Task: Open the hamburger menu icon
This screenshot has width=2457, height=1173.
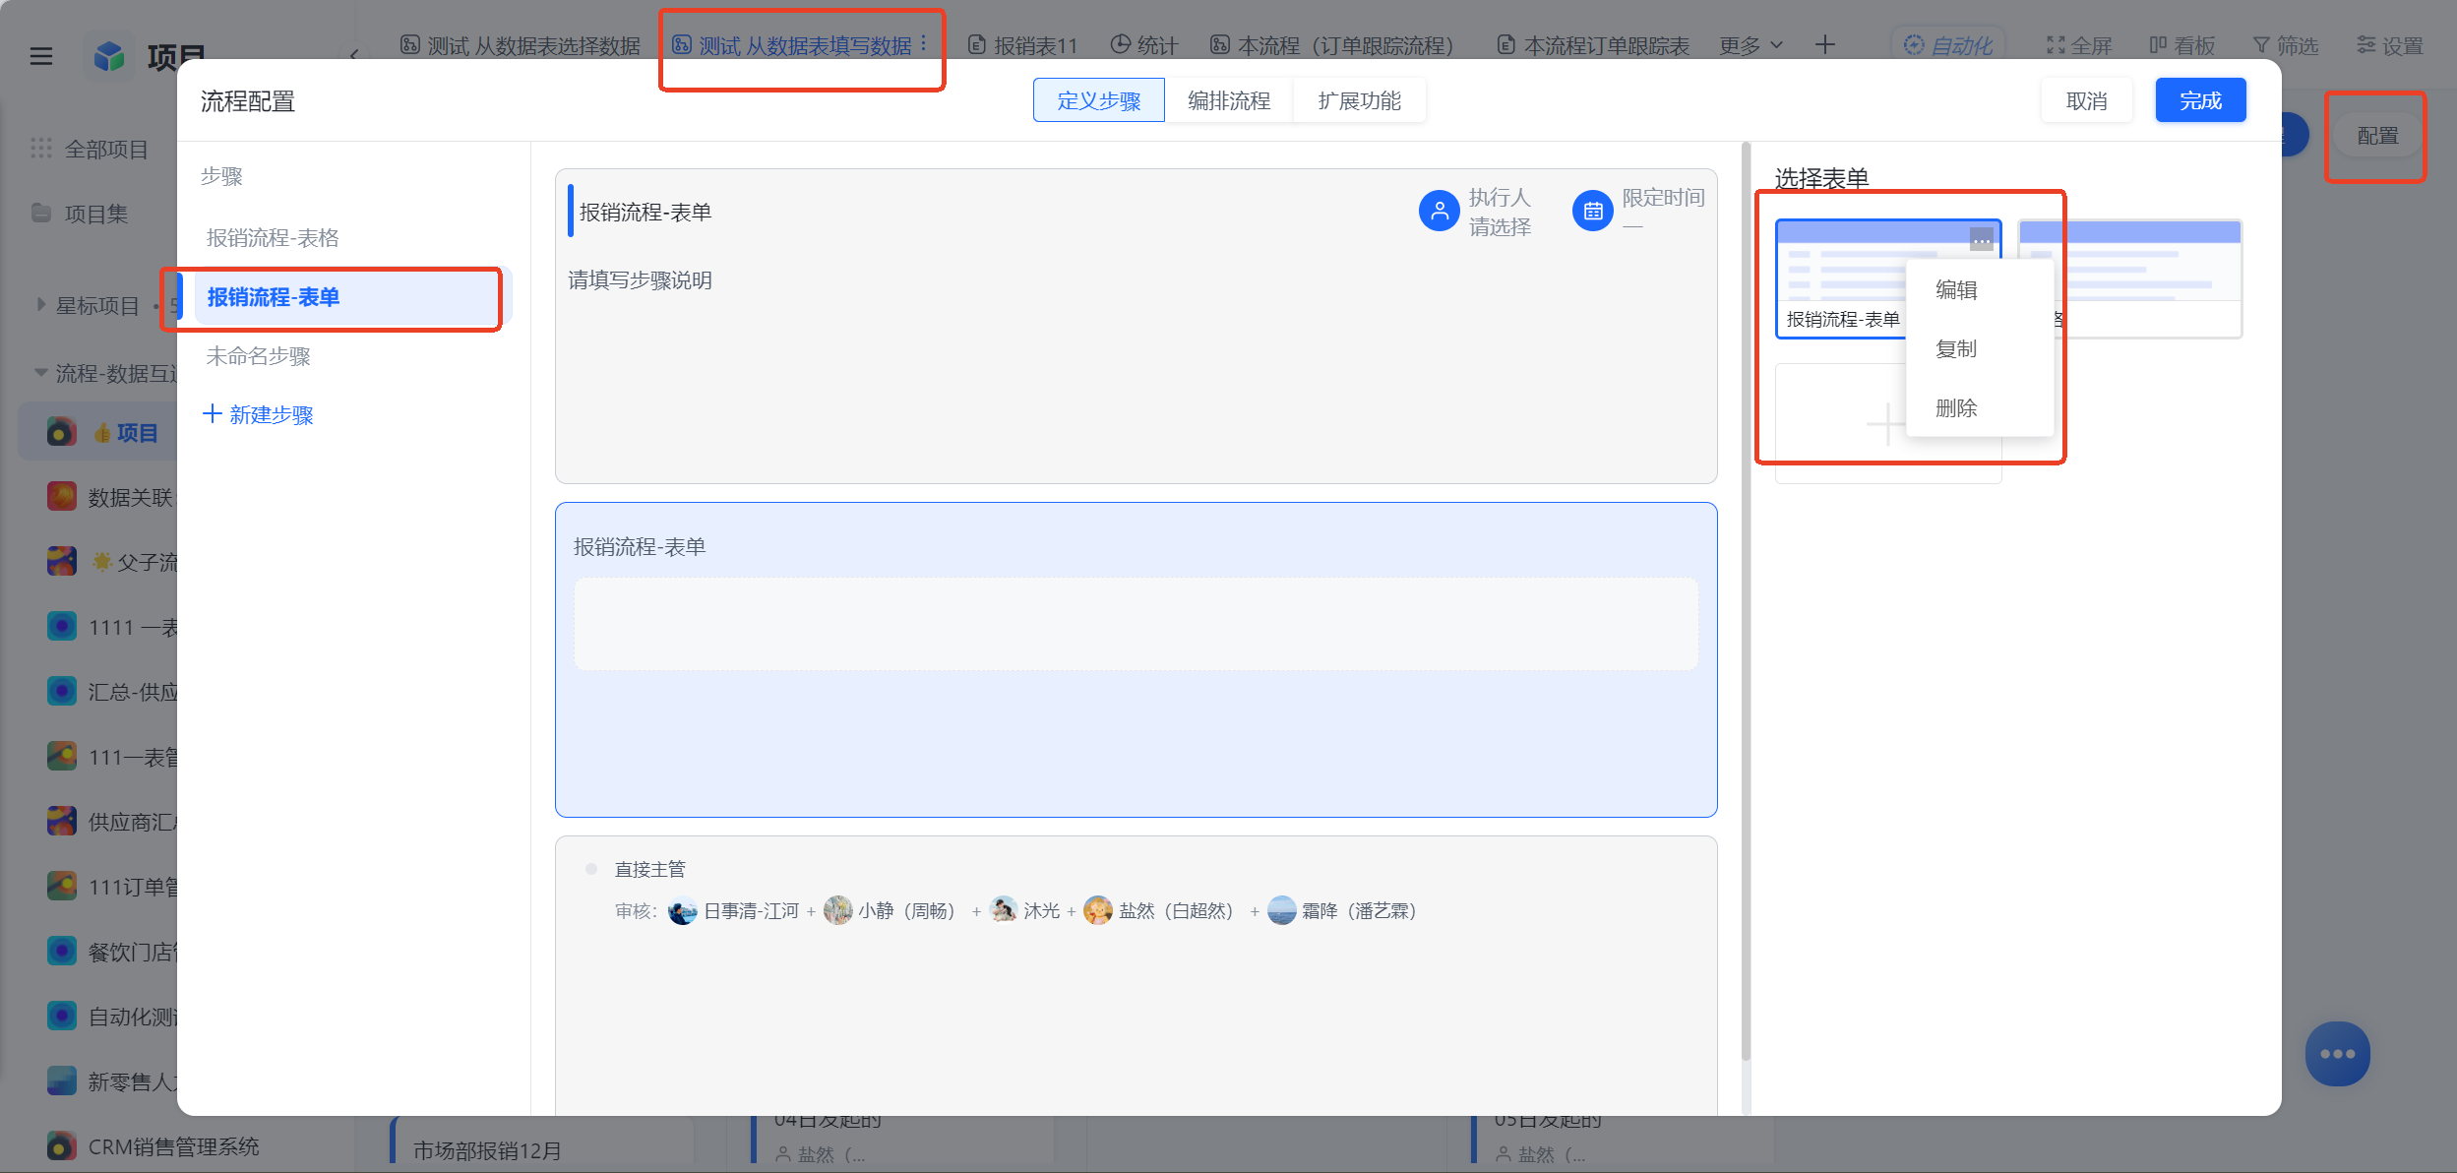Action: (41, 56)
